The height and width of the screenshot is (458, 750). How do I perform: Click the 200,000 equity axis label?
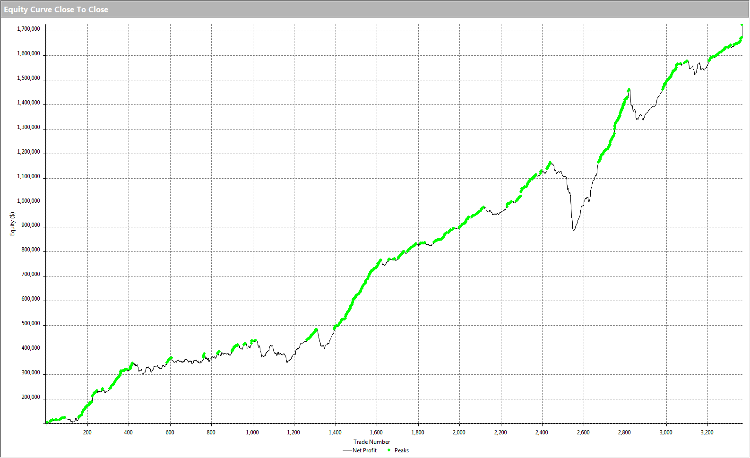coord(31,398)
